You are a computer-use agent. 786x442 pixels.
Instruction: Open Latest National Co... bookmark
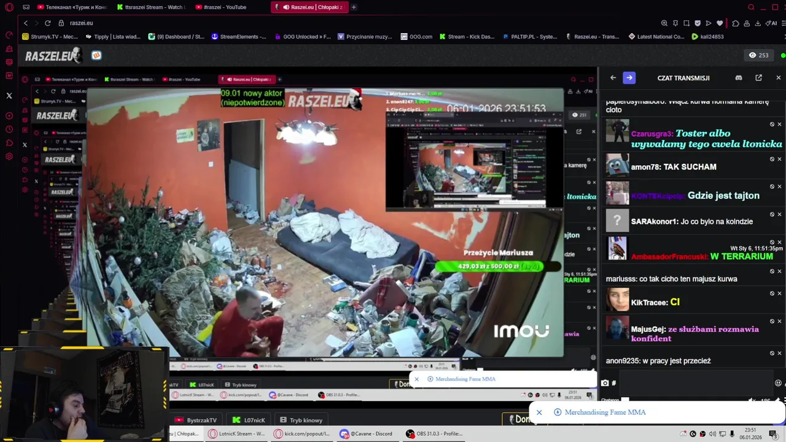tap(656, 36)
